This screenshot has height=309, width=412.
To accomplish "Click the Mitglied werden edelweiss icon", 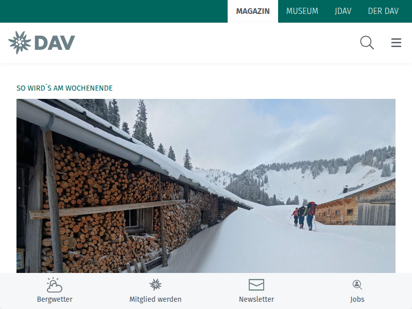I will pos(156,285).
